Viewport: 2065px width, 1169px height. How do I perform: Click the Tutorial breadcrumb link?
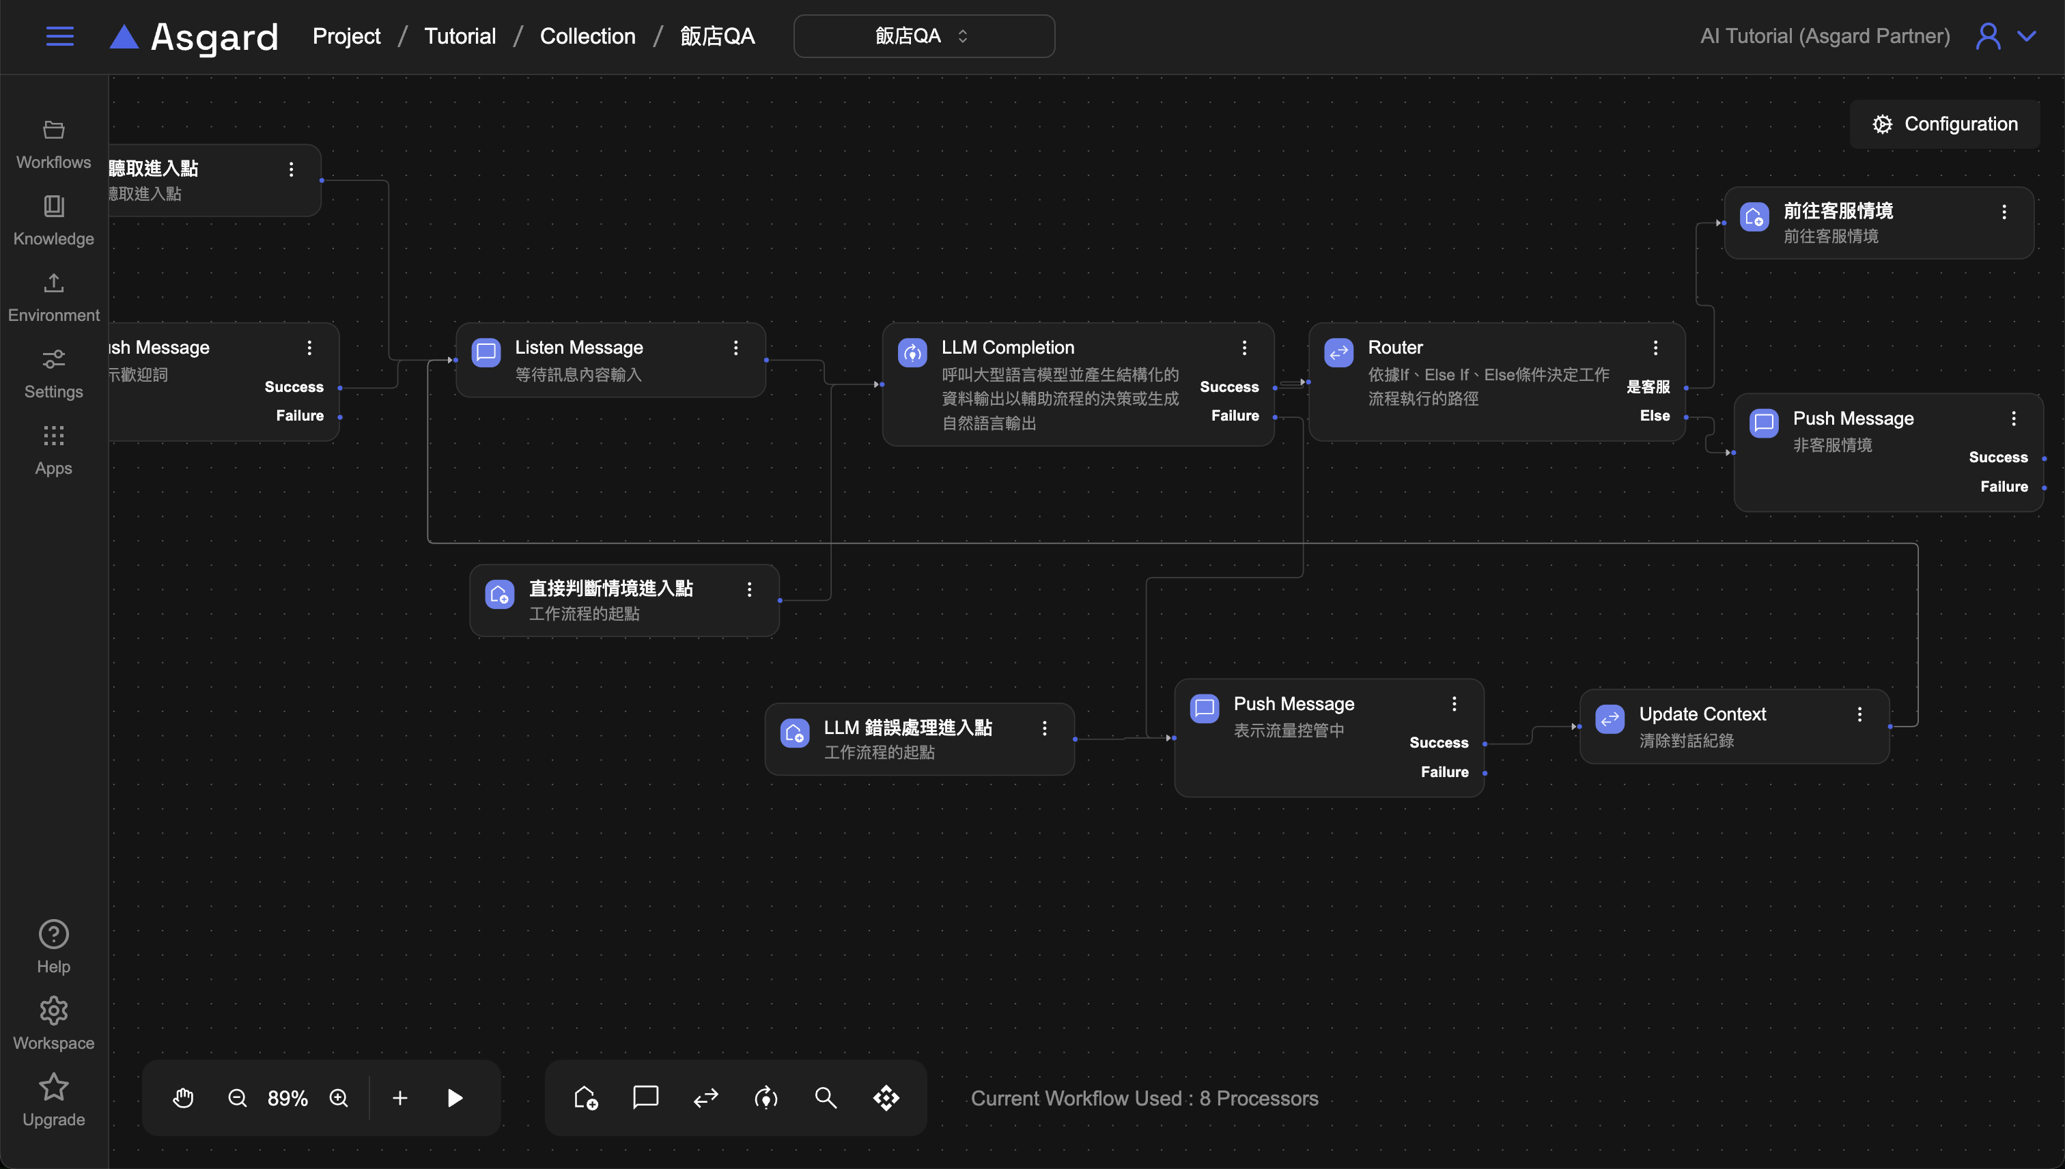pos(460,36)
